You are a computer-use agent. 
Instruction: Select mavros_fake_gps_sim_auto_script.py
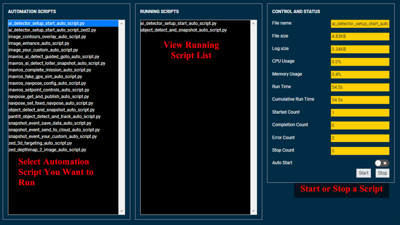click(63, 77)
